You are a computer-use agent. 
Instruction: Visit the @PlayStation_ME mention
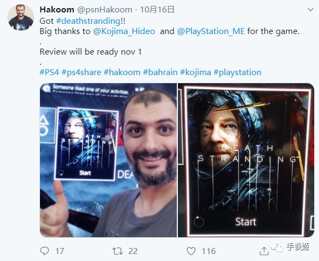click(x=211, y=31)
